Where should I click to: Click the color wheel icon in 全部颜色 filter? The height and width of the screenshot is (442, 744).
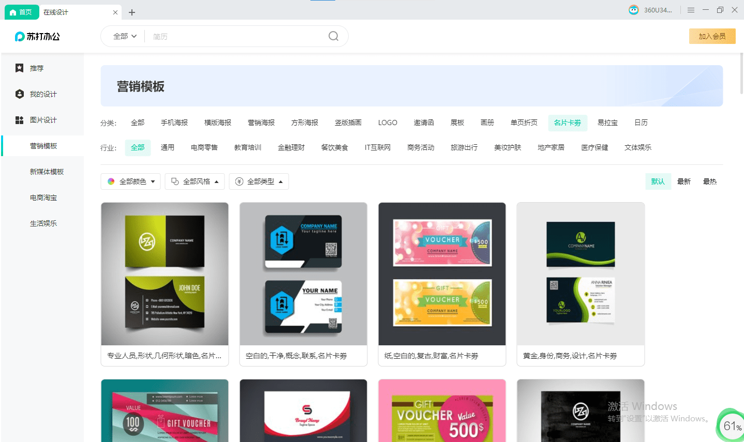click(111, 181)
